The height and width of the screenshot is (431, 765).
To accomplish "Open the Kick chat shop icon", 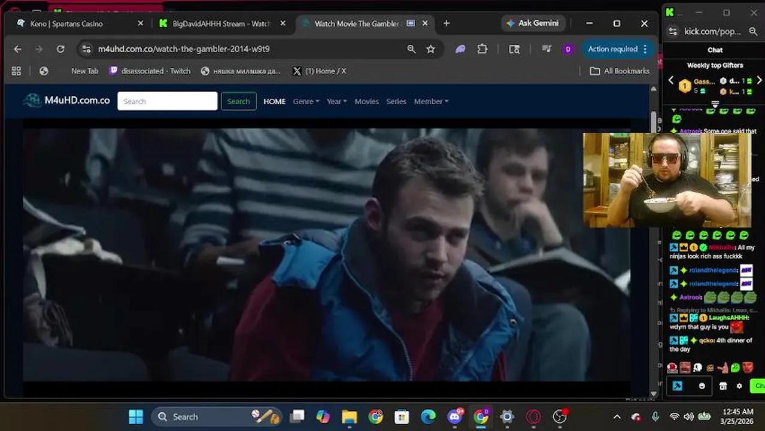I will [723, 386].
